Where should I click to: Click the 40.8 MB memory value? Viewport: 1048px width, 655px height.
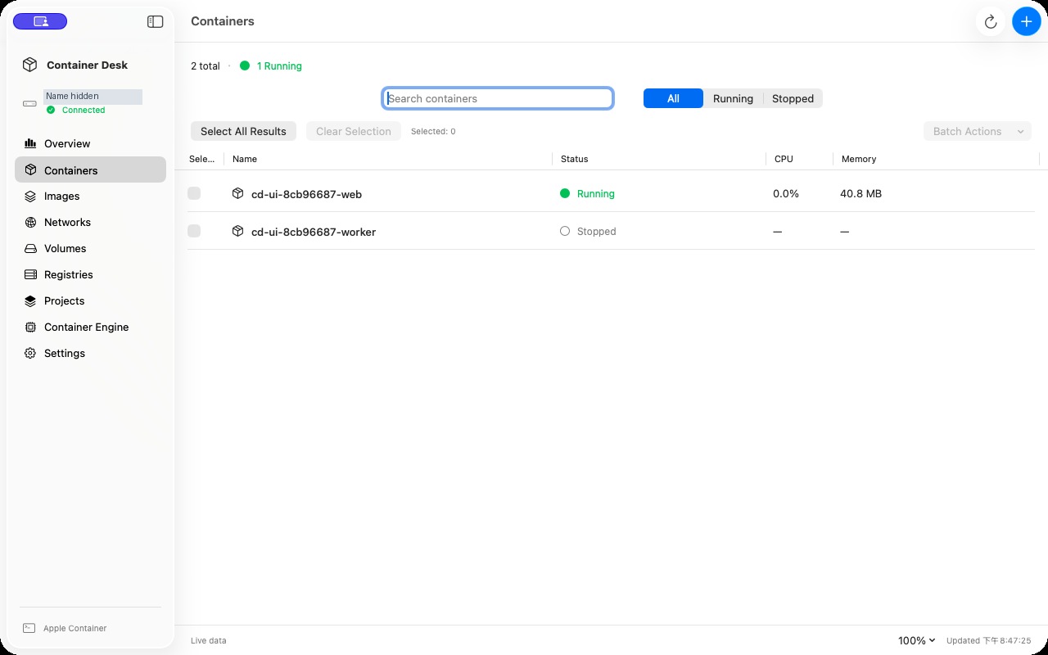tap(861, 194)
